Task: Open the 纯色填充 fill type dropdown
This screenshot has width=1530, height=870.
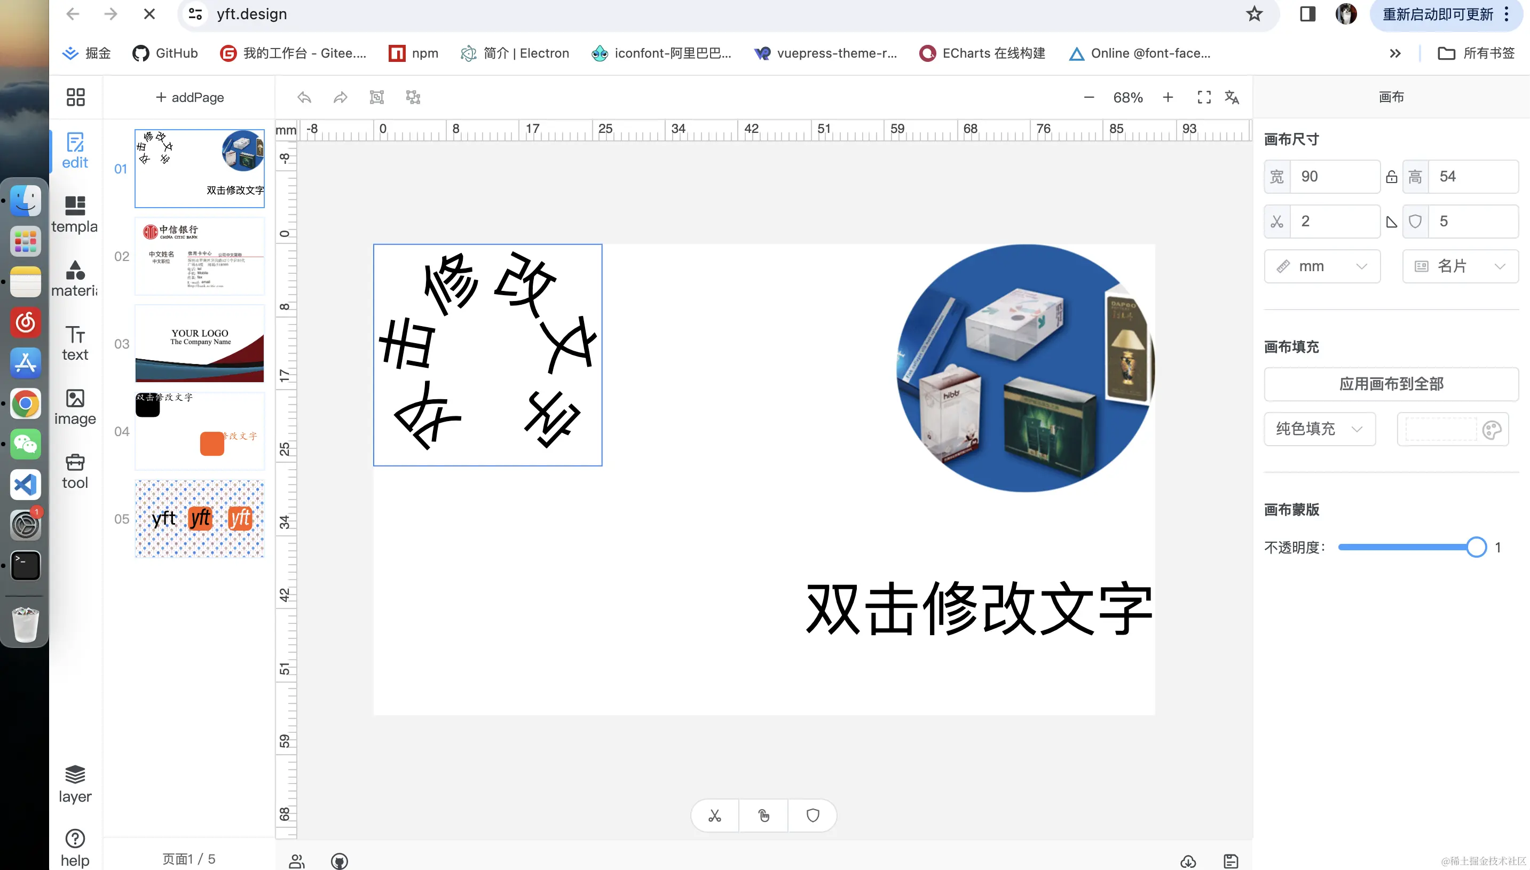Action: pos(1320,429)
